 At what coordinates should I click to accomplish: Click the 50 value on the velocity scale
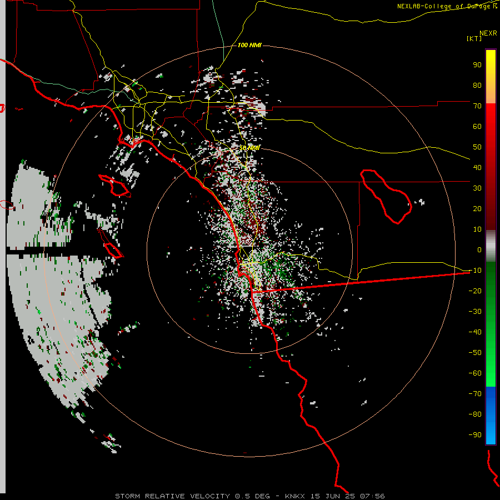click(477, 147)
